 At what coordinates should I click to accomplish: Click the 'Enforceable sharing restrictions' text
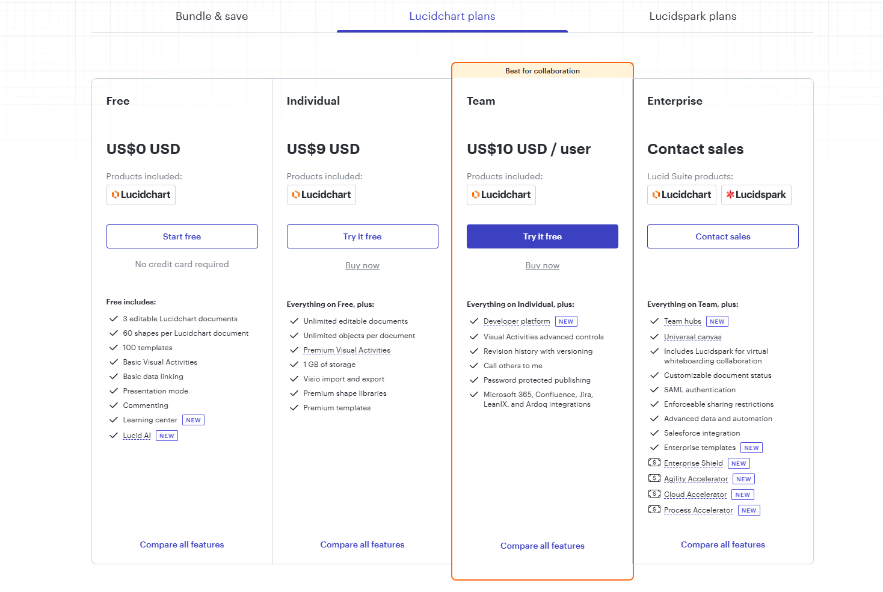(x=719, y=404)
